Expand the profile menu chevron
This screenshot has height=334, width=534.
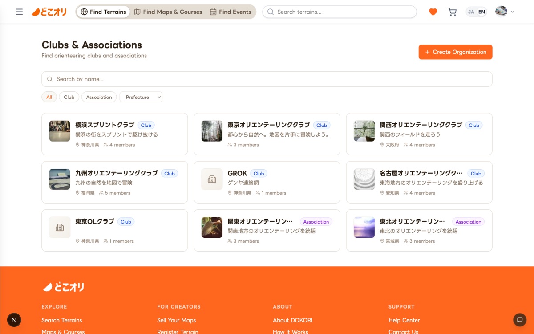[512, 12]
